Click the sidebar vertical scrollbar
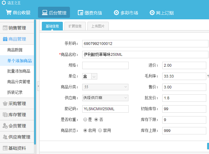This screenshot has width=209, height=154. (35, 82)
